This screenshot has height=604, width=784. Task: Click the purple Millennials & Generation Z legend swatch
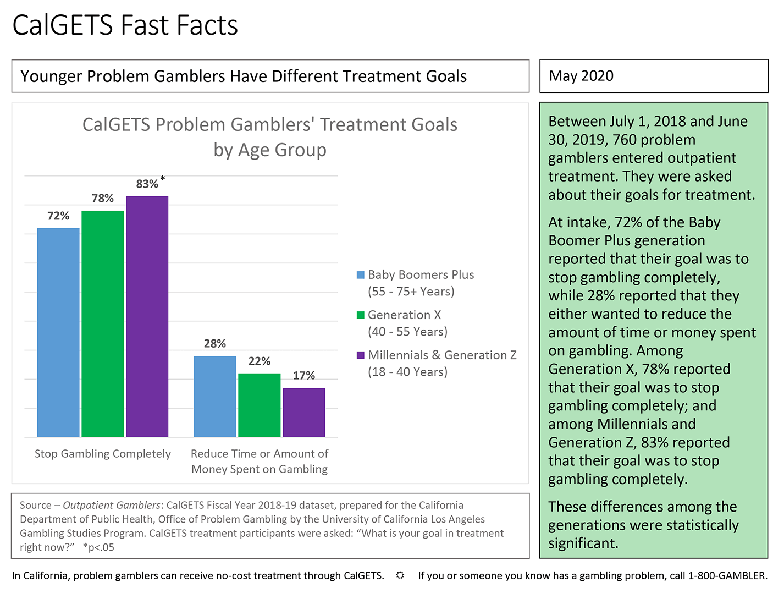[x=361, y=355]
